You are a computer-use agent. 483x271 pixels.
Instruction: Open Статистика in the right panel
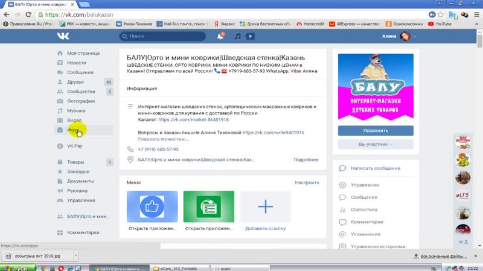click(364, 210)
